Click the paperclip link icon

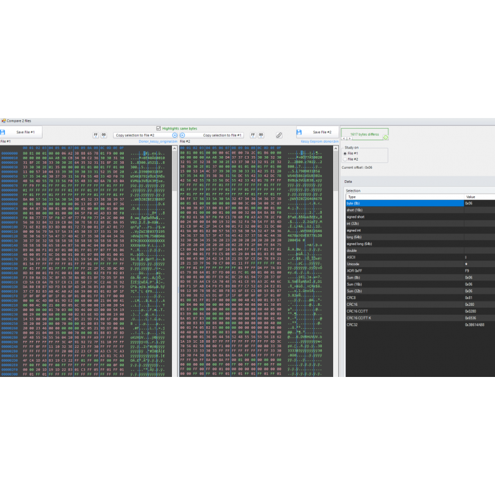tap(279, 135)
